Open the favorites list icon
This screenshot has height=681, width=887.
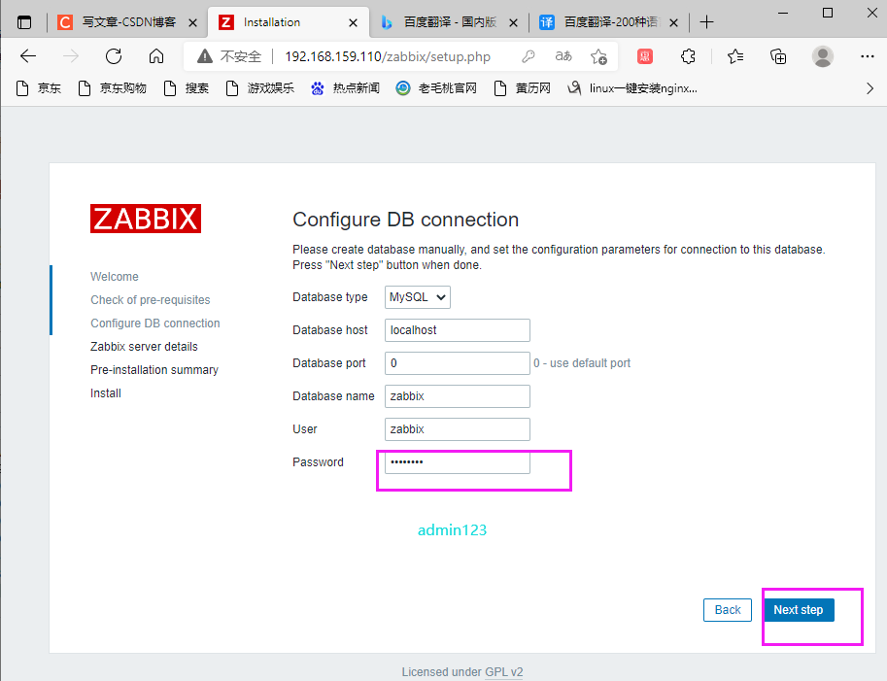point(735,56)
